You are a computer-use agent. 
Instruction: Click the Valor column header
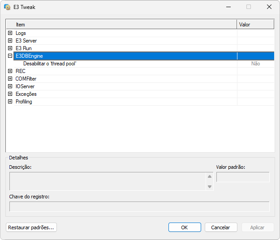point(255,25)
